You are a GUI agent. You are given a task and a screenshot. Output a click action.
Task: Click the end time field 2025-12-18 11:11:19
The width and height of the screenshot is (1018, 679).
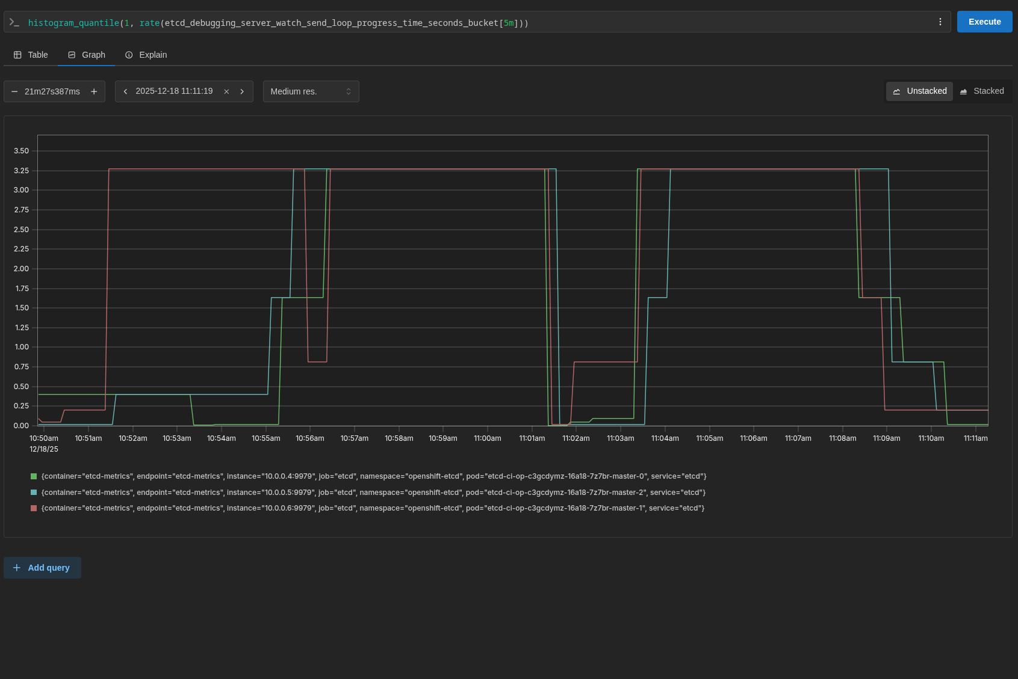[x=174, y=91]
